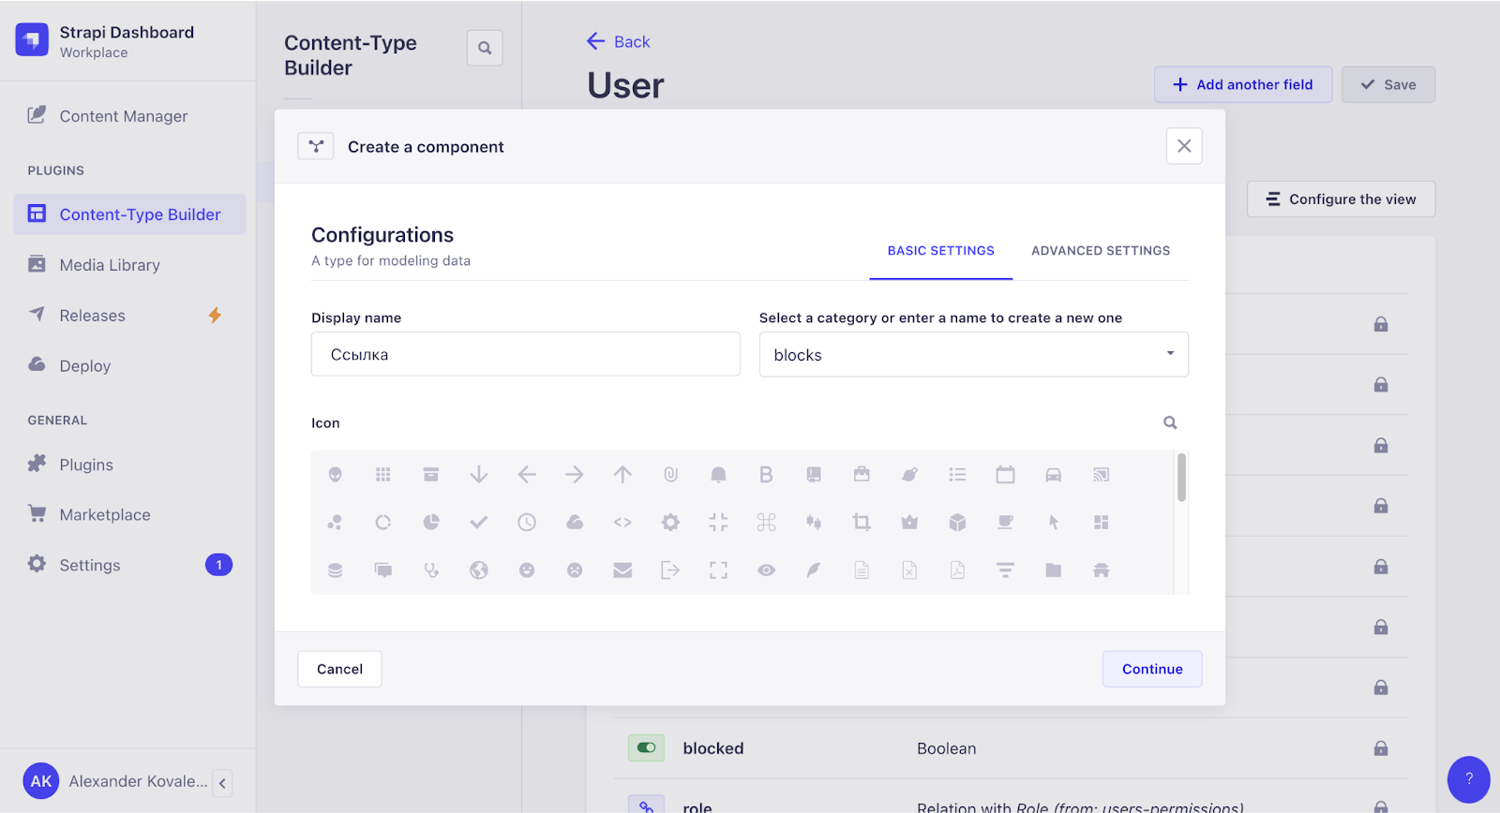Choose the bell icon

718,475
